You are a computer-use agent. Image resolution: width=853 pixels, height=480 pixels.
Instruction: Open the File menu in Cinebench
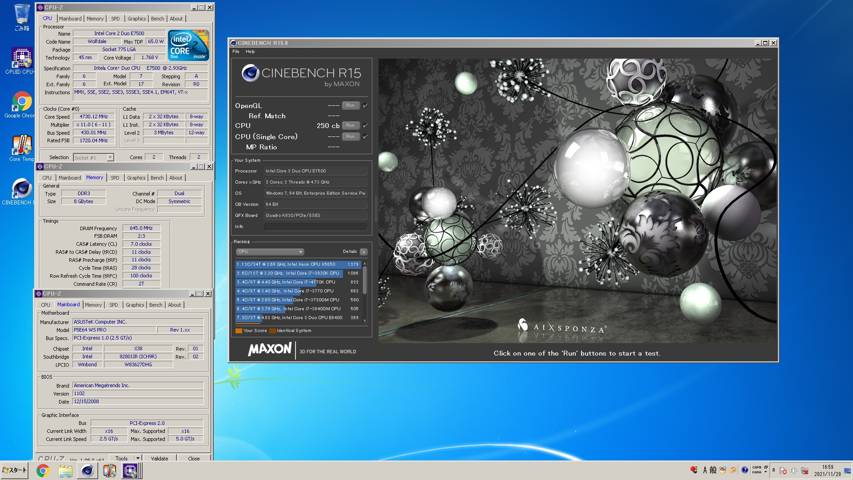tap(236, 52)
